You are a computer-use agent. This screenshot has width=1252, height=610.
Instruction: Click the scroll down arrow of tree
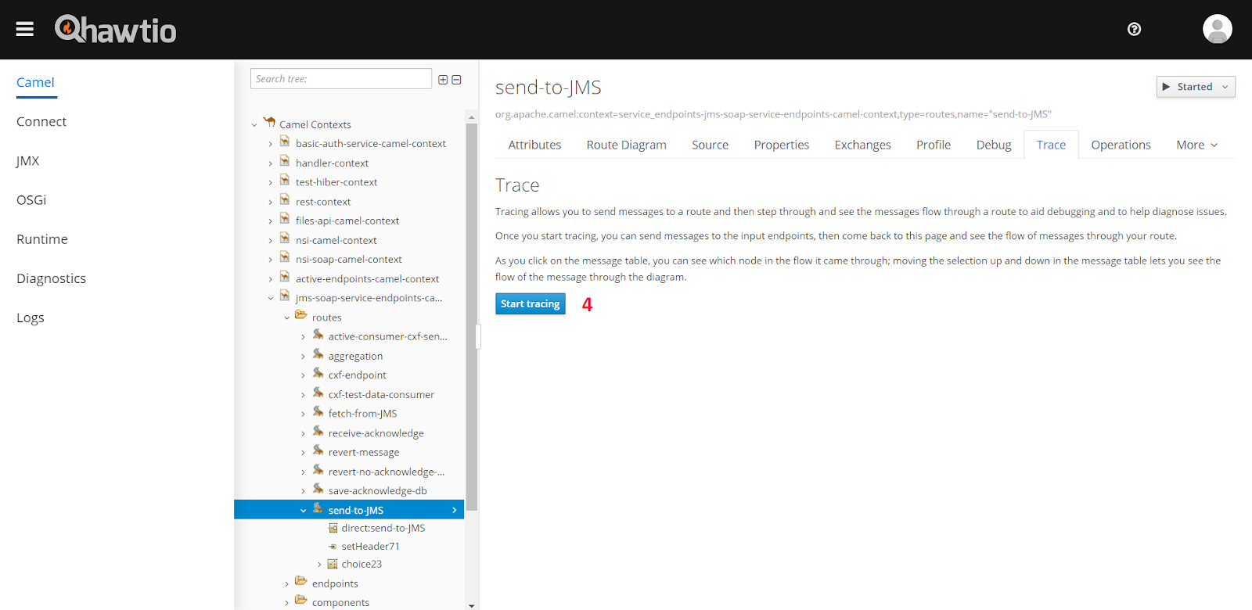pyautogui.click(x=471, y=605)
